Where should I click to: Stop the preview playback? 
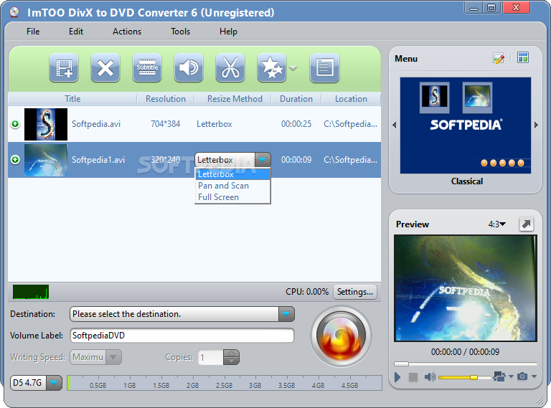click(x=413, y=377)
